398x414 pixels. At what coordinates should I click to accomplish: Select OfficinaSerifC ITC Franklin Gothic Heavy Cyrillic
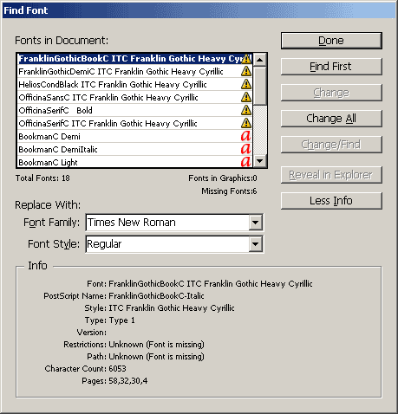[x=134, y=123]
